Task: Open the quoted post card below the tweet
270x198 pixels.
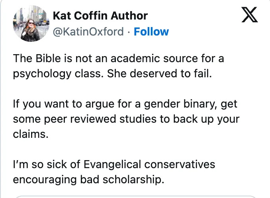Action: 135,196
